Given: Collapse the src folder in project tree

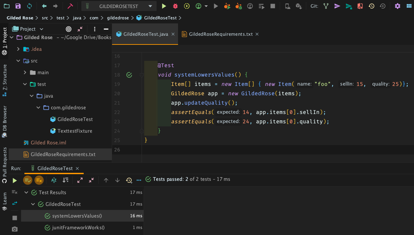Looking at the screenshot, I should 18,61.
